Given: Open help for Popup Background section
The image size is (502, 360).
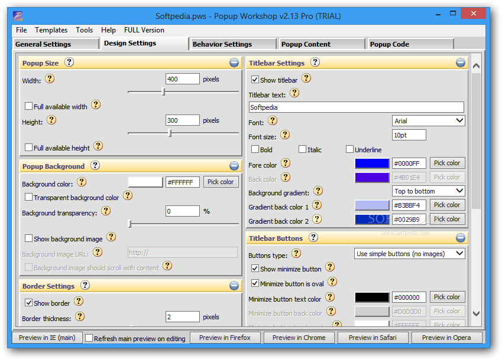Looking at the screenshot, I should point(95,165).
